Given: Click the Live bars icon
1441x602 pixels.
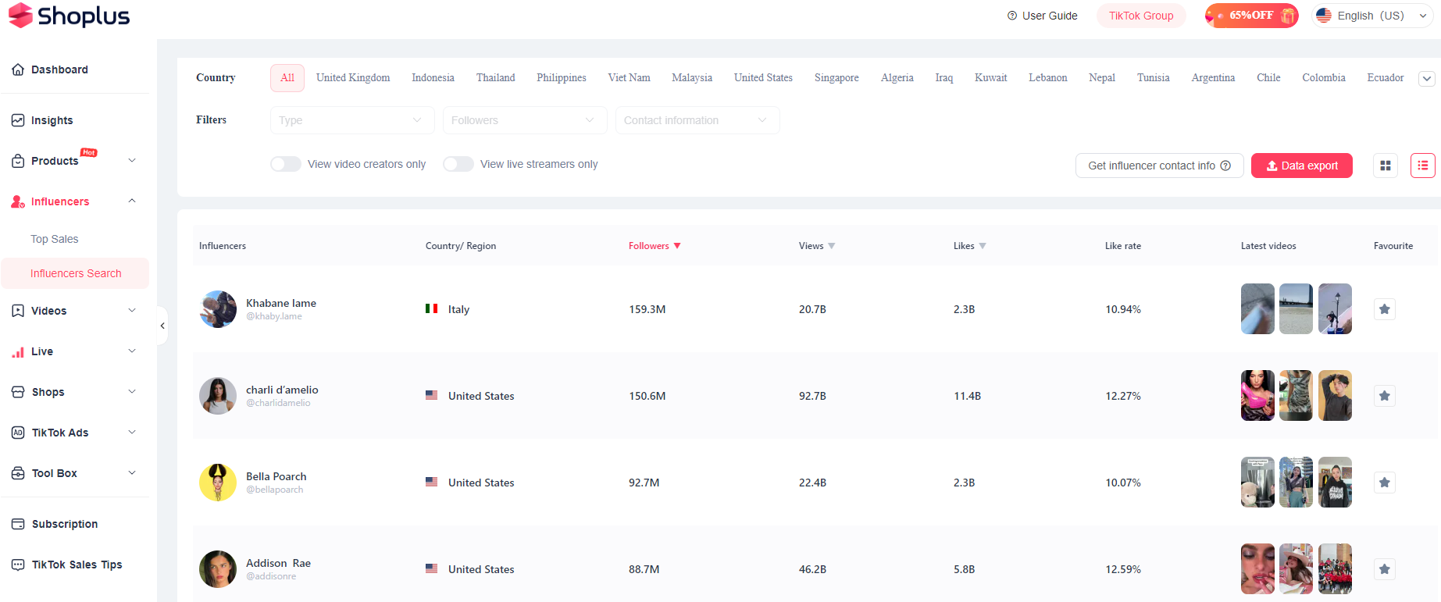Looking at the screenshot, I should coord(18,351).
